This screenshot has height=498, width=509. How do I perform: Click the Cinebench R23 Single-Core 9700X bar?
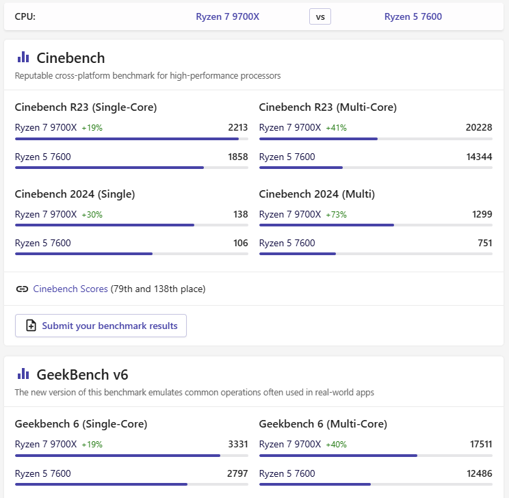127,139
